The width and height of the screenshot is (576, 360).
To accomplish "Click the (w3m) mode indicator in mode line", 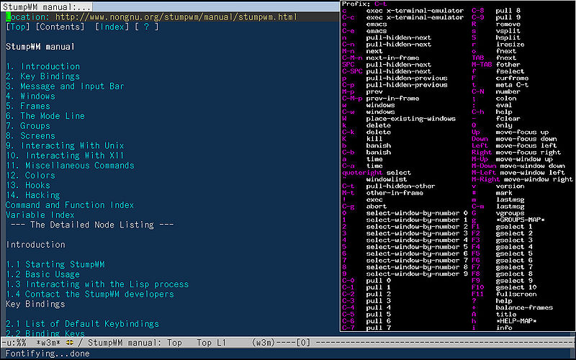I will click(x=264, y=343).
